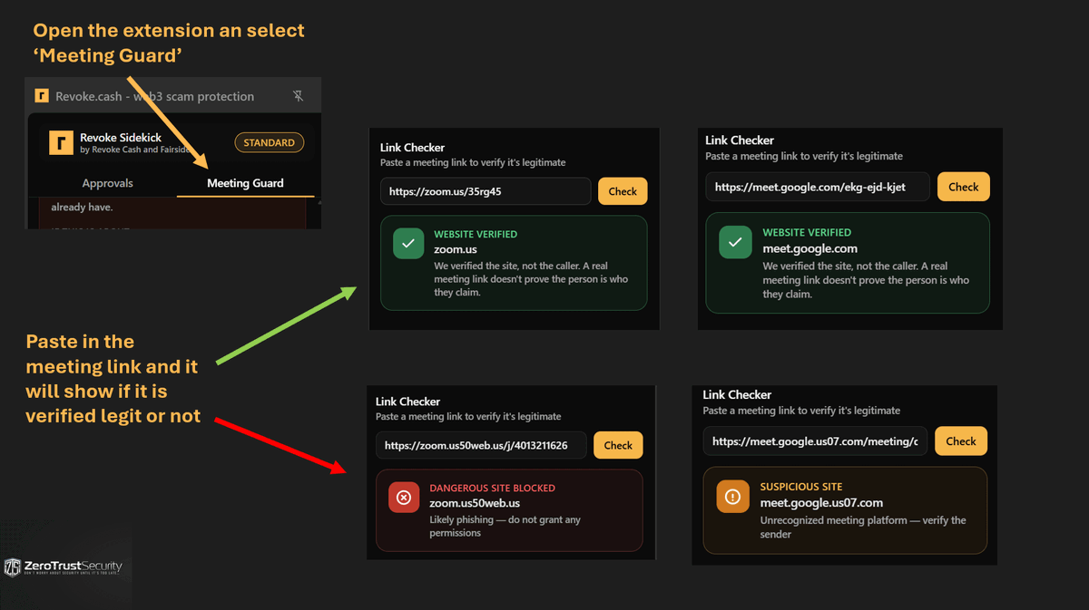
Task: Click the link field containing meet.google.us07.com
Action: click(x=815, y=441)
